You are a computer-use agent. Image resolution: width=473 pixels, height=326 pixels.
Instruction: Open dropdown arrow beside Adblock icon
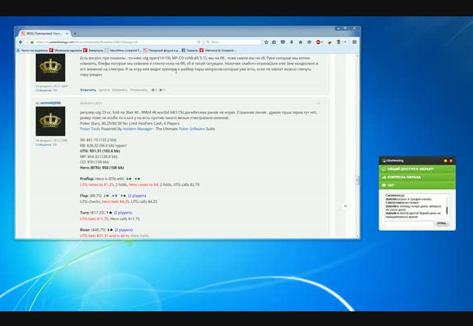[x=322, y=42]
